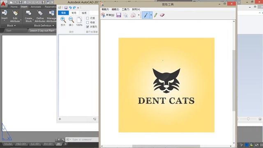Image resolution: width=263 pixels, height=148 pixels.
Task: Click the Zoom in magnifier in Paint
Action: (63, 20)
